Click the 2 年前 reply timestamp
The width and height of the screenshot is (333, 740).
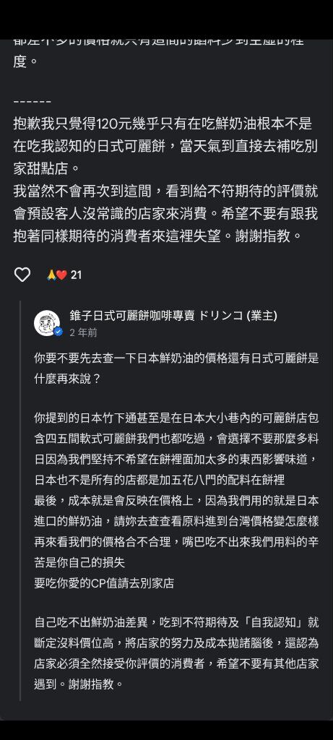point(84,332)
